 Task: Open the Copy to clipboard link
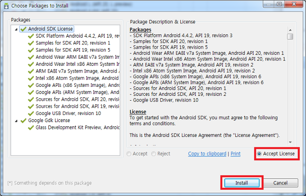[x=207, y=154]
